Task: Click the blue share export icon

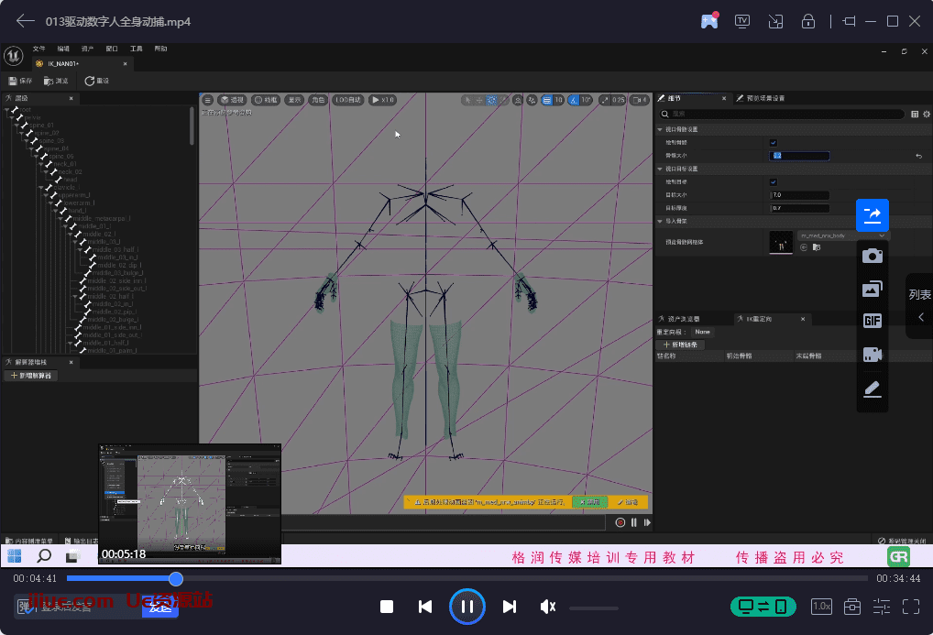Action: coord(872,215)
